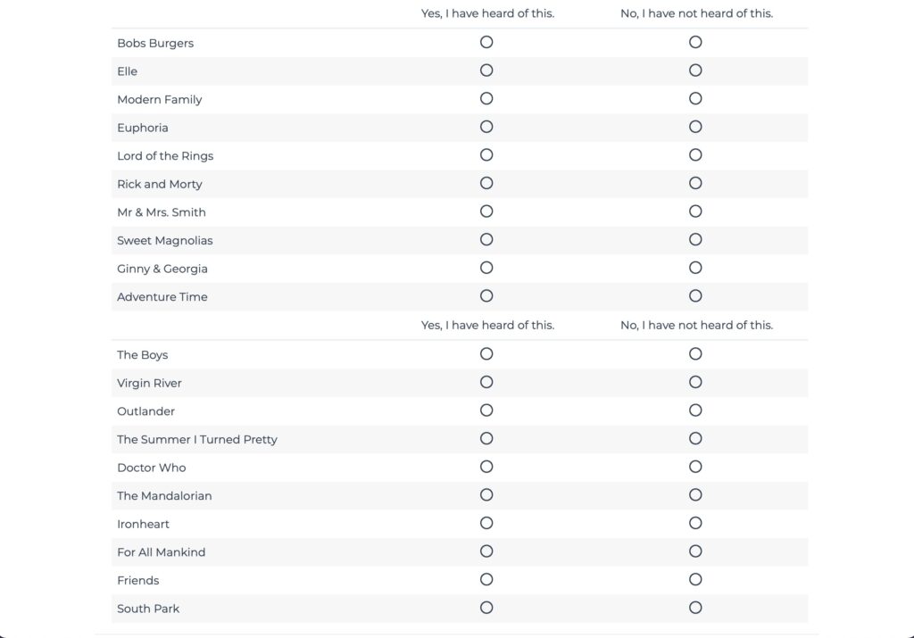Mark Elle as not heard
Viewport: 914px width, 638px height.
point(695,70)
